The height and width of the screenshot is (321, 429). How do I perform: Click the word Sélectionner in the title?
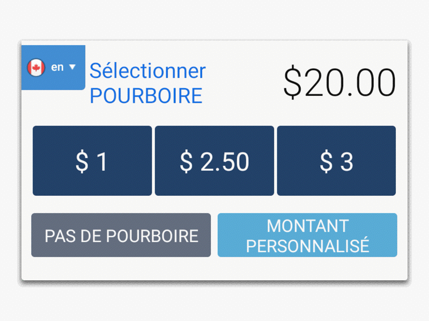point(148,71)
